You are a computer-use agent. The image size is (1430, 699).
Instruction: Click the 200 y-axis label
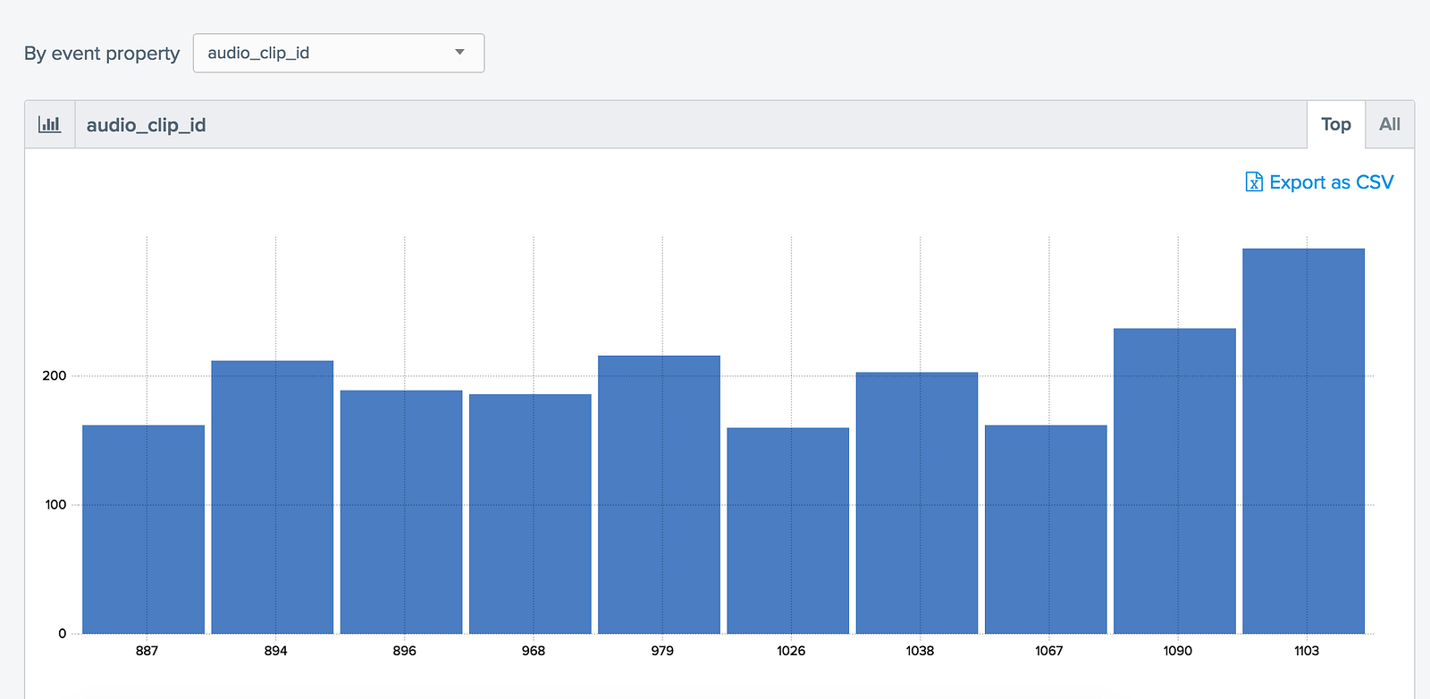click(55, 375)
